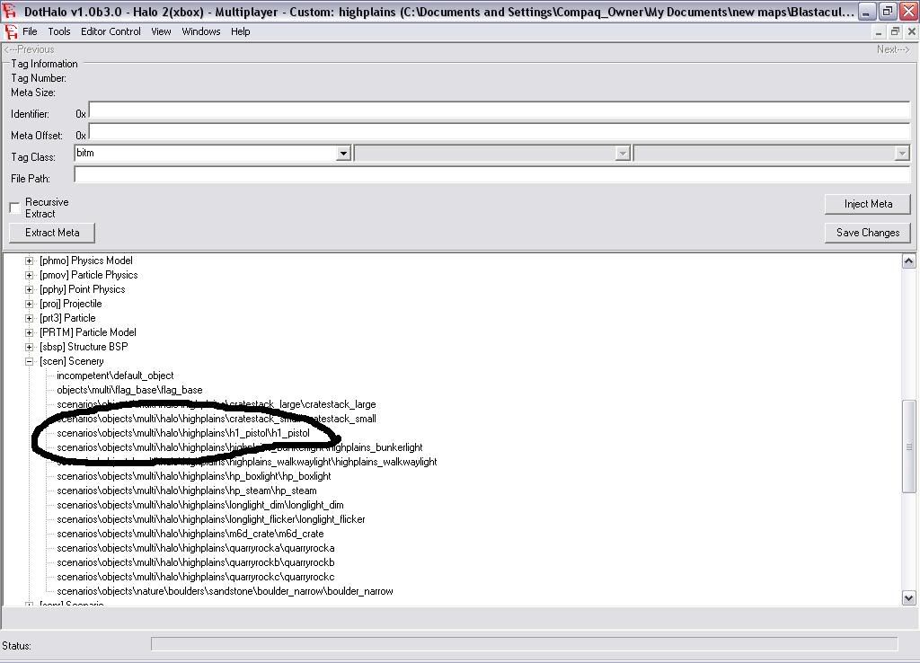The height and width of the screenshot is (663, 920).
Task: Open the Tag Class dropdown showing bitm
Action: (342, 154)
